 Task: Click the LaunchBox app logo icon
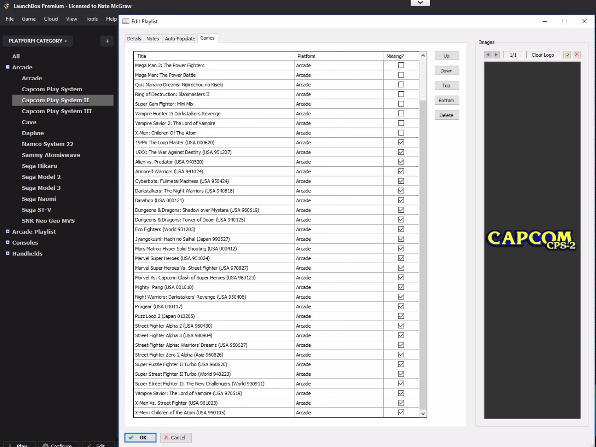coord(7,6)
